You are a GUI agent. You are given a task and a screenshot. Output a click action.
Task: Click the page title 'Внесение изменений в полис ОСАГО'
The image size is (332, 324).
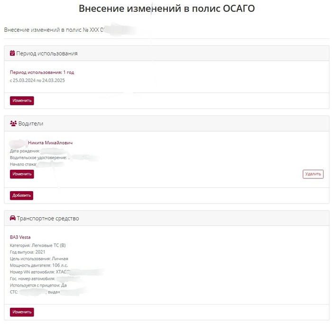[166, 9]
